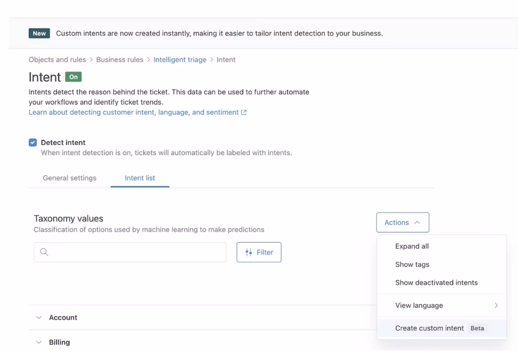Choose Expand all from Actions menu
The height and width of the screenshot is (354, 518).
click(x=442, y=246)
